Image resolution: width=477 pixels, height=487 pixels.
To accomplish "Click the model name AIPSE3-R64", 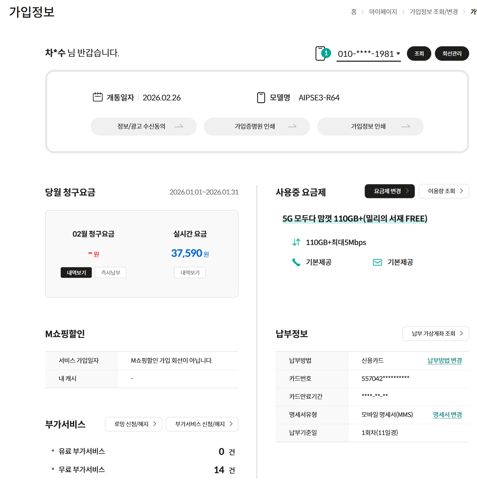I will (319, 98).
